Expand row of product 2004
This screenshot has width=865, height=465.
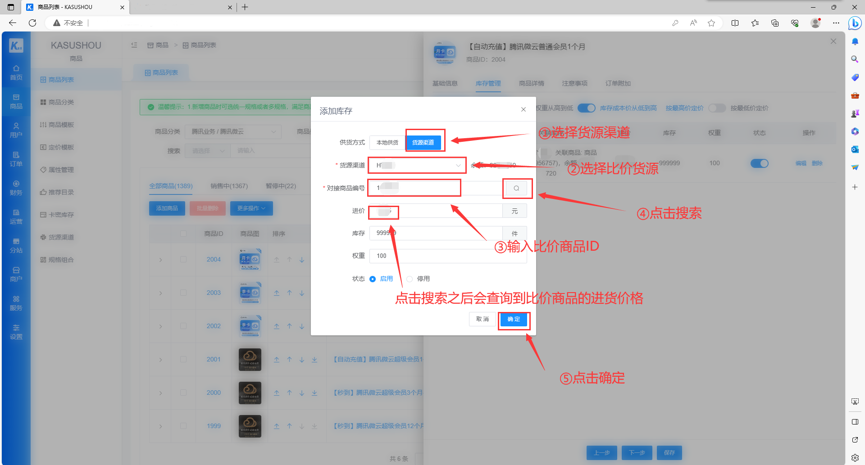pos(160,260)
